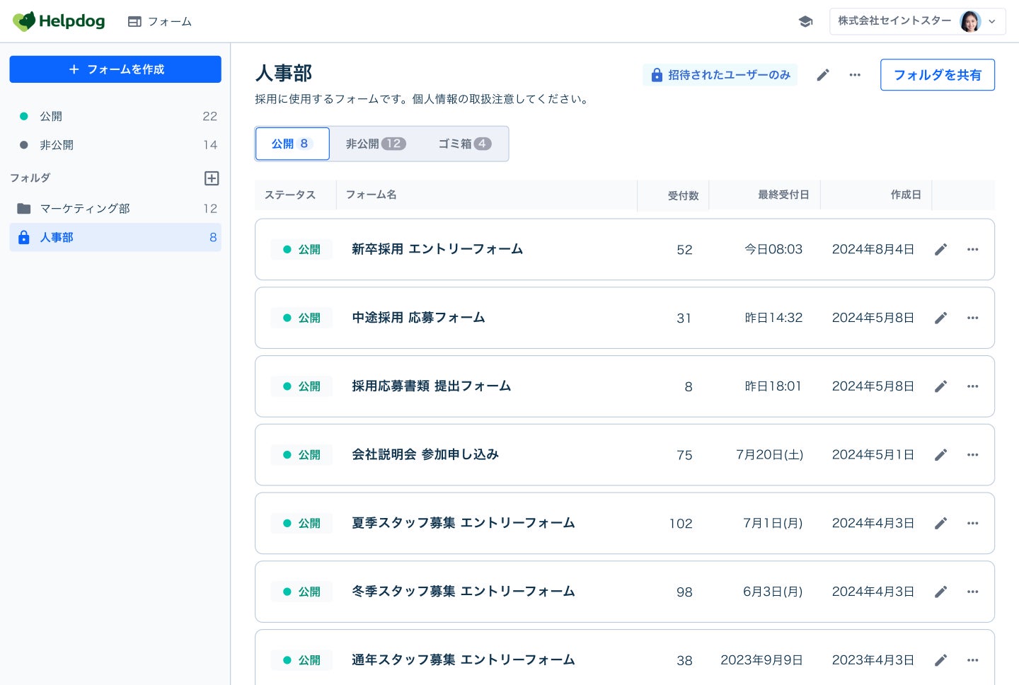Screen dimensions: 1019x685
Task: Edit the 人事部 folder with pencil icon
Action: pos(823,75)
